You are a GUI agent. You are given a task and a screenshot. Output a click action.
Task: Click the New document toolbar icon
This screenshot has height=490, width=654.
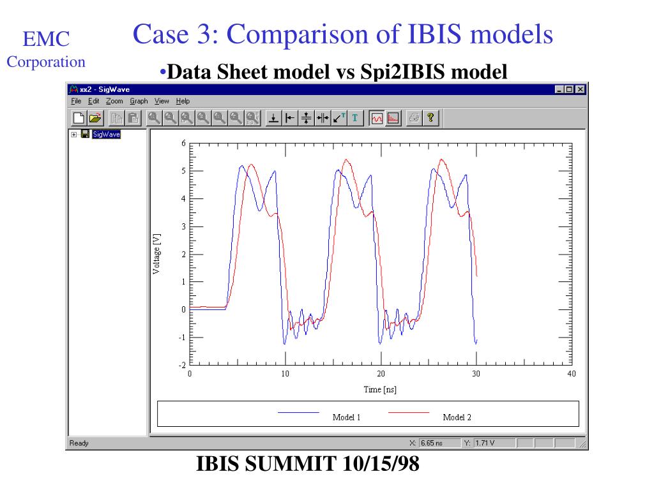[79, 118]
